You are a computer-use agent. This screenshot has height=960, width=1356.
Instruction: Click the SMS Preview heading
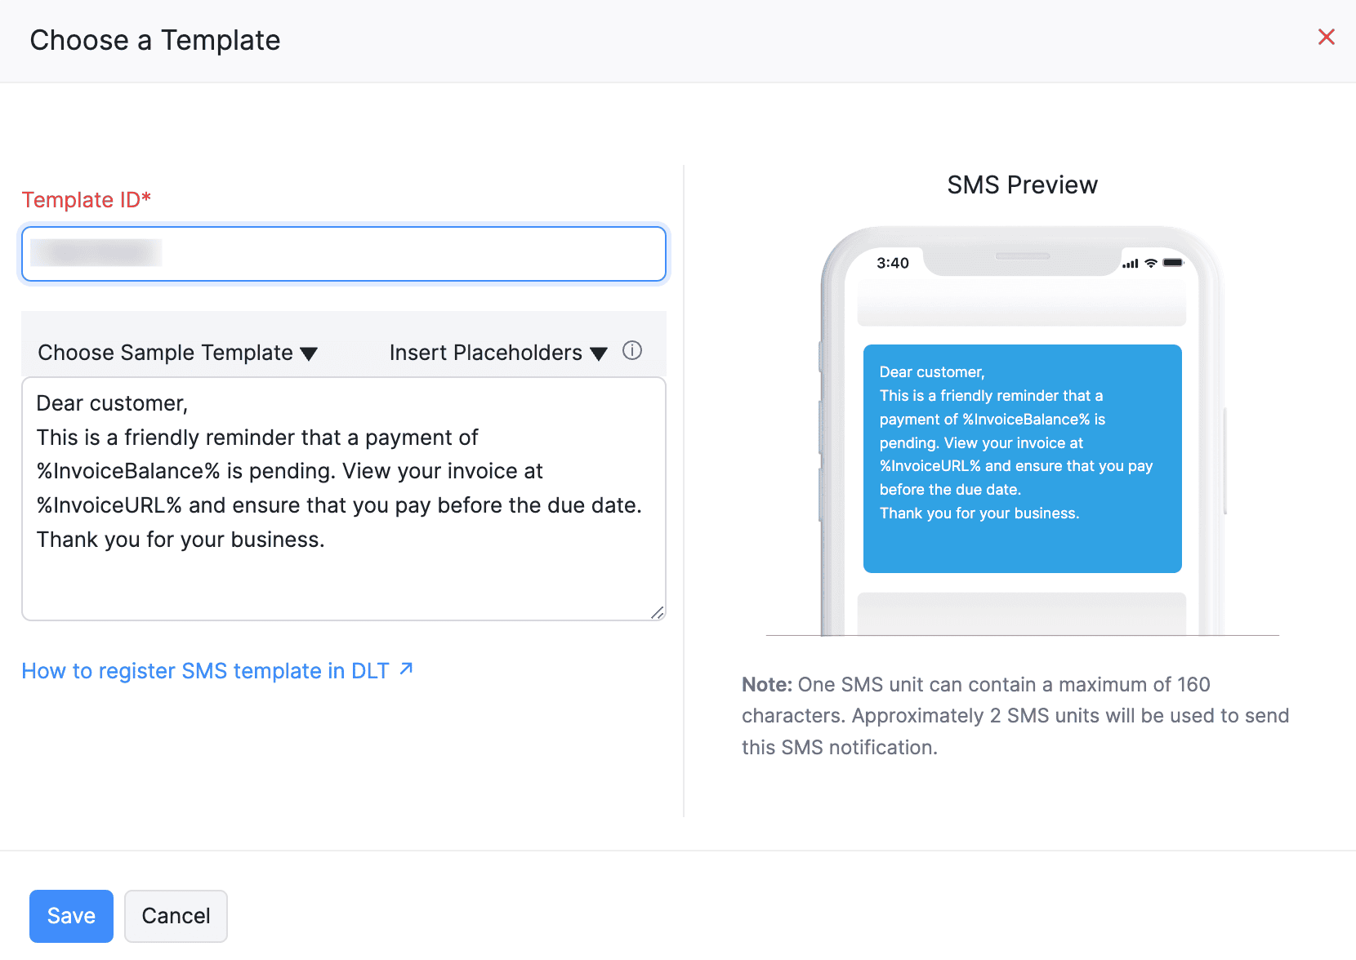1022,184
